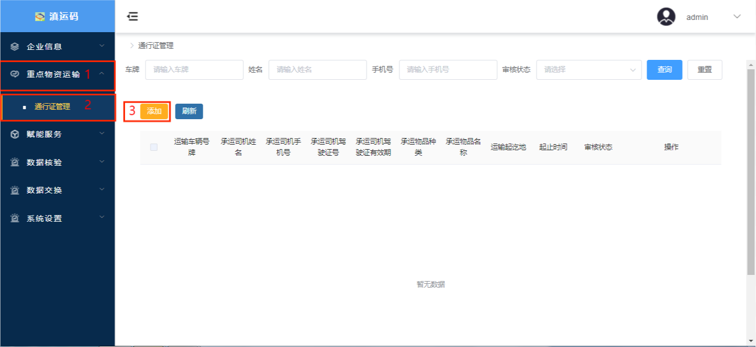Click the 数据交换 alarm icon
The image size is (756, 347).
pos(15,190)
